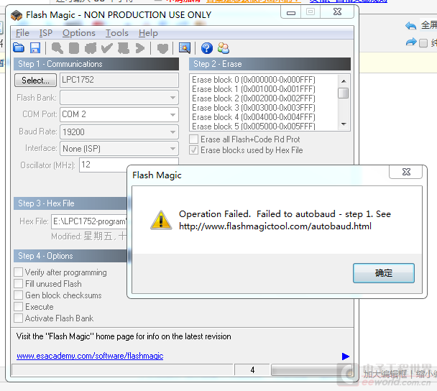Select Erase block 0 (0x000000-0x000FFF)

pyautogui.click(x=254, y=80)
